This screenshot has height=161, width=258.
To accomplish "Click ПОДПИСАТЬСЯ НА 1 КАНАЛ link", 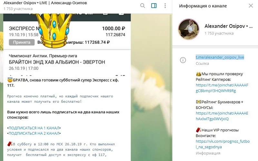I will [34, 128].
